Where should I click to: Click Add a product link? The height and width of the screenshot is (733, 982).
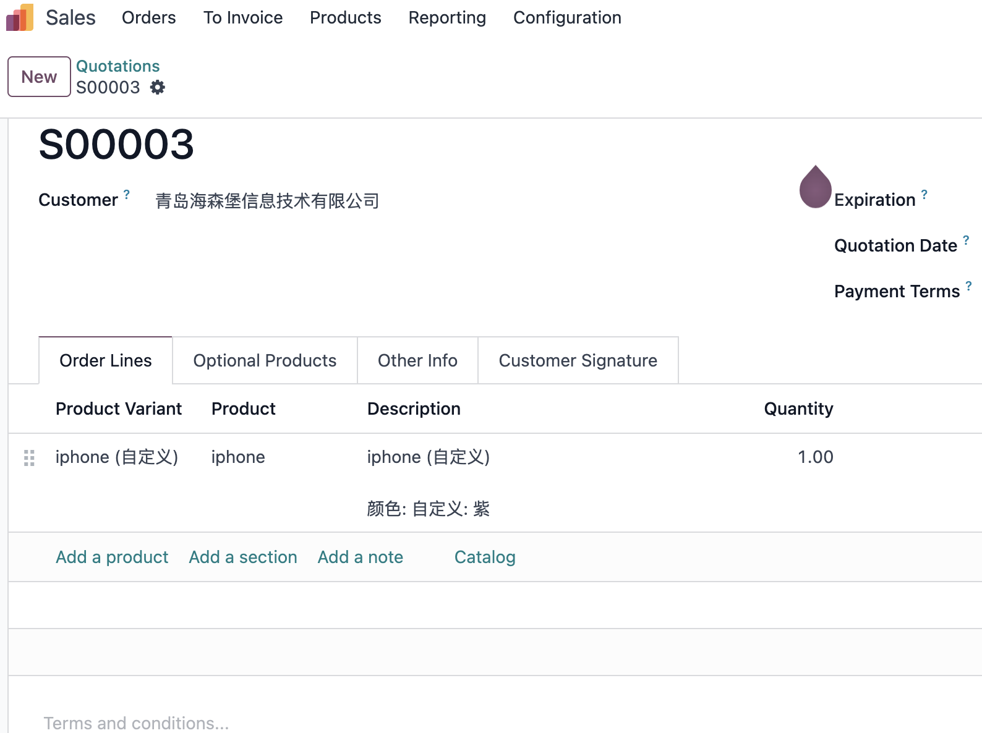(x=112, y=557)
